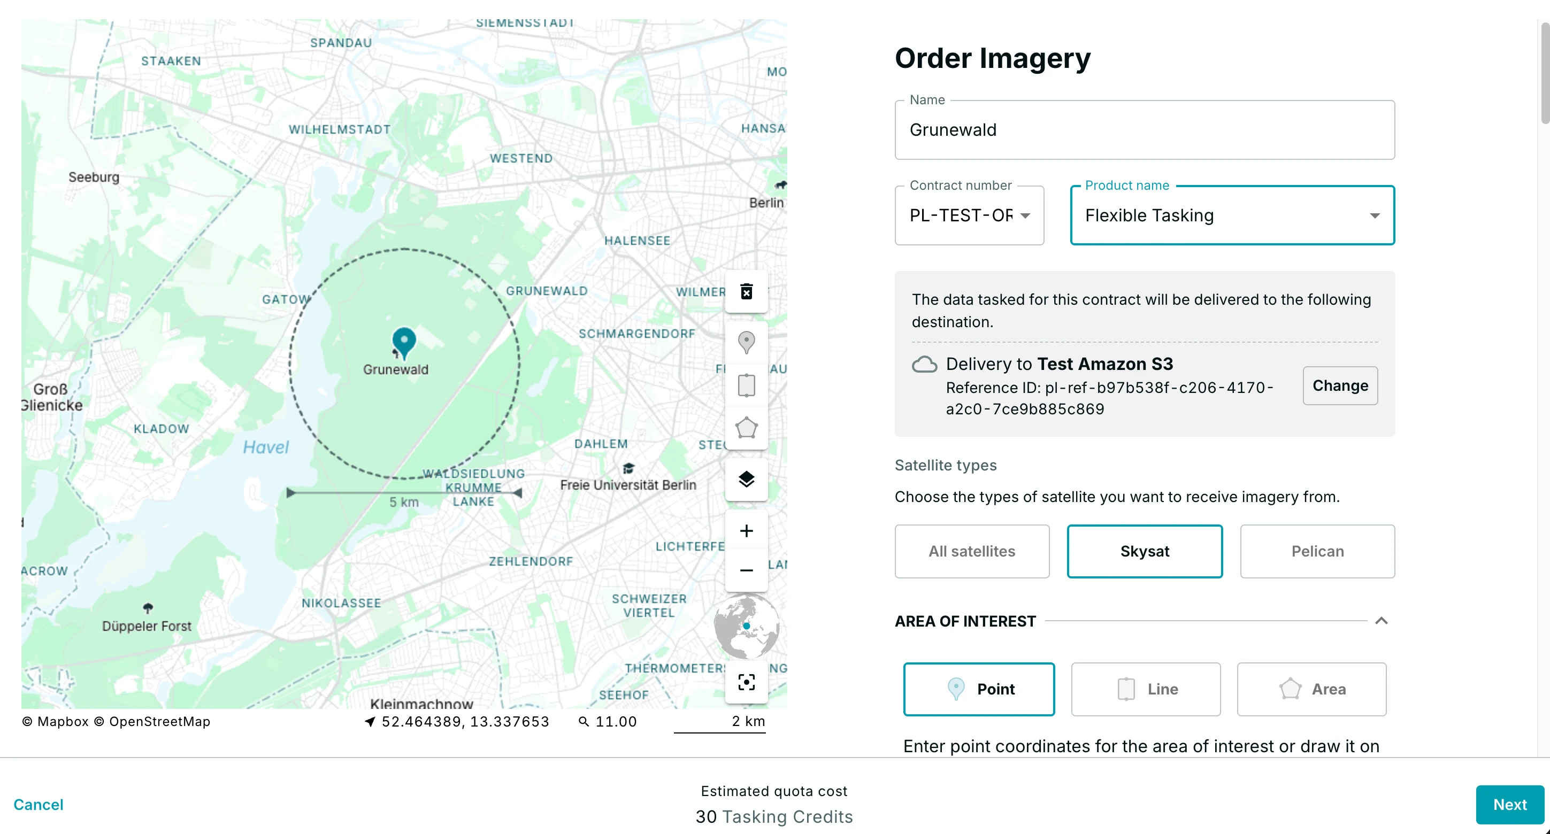Switch to the Line area of interest mode
1550x834 pixels.
[x=1145, y=689]
